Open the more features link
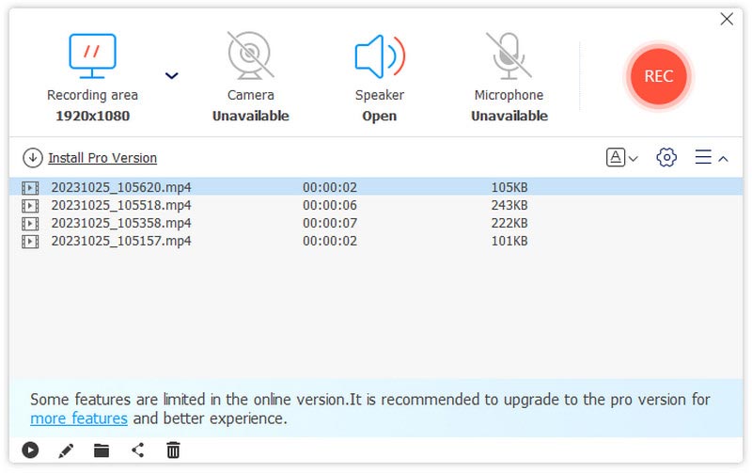This screenshot has width=752, height=473. pyautogui.click(x=79, y=418)
